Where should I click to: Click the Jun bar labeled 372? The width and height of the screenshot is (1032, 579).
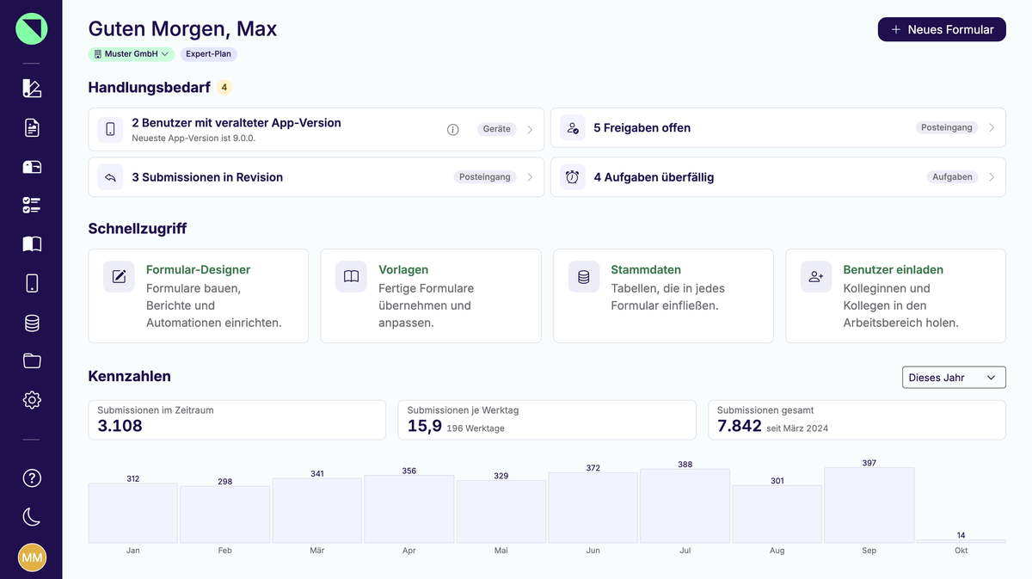pyautogui.click(x=593, y=508)
